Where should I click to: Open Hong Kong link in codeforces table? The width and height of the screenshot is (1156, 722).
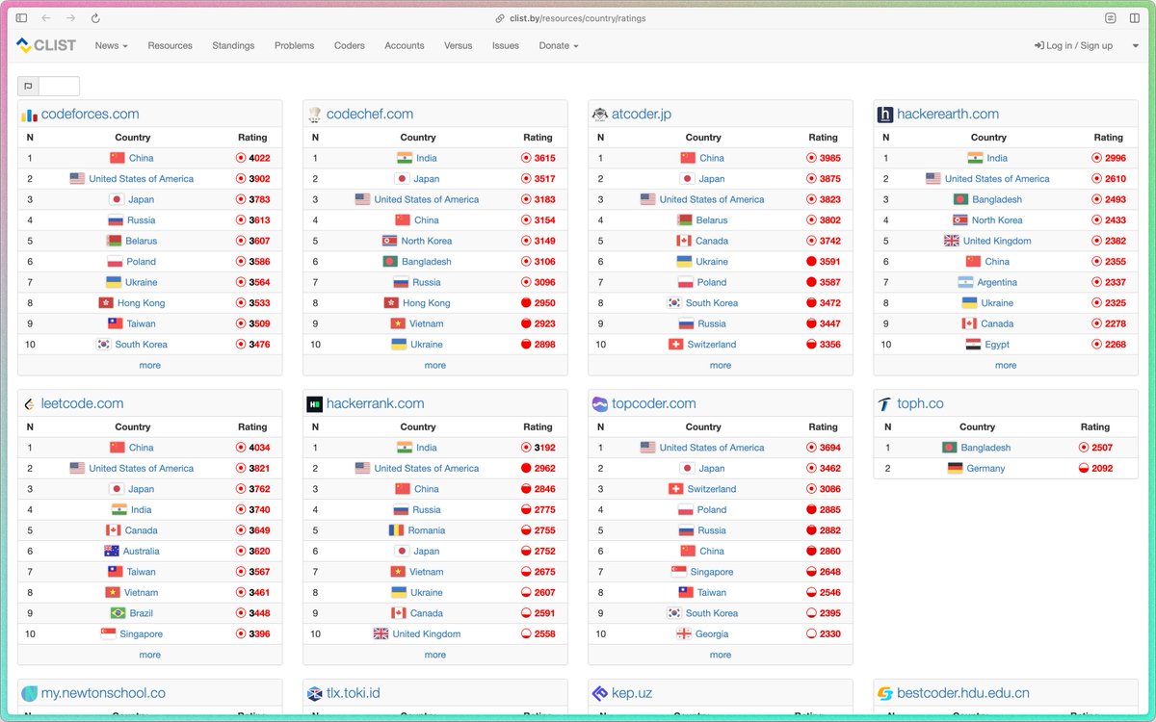tap(142, 303)
